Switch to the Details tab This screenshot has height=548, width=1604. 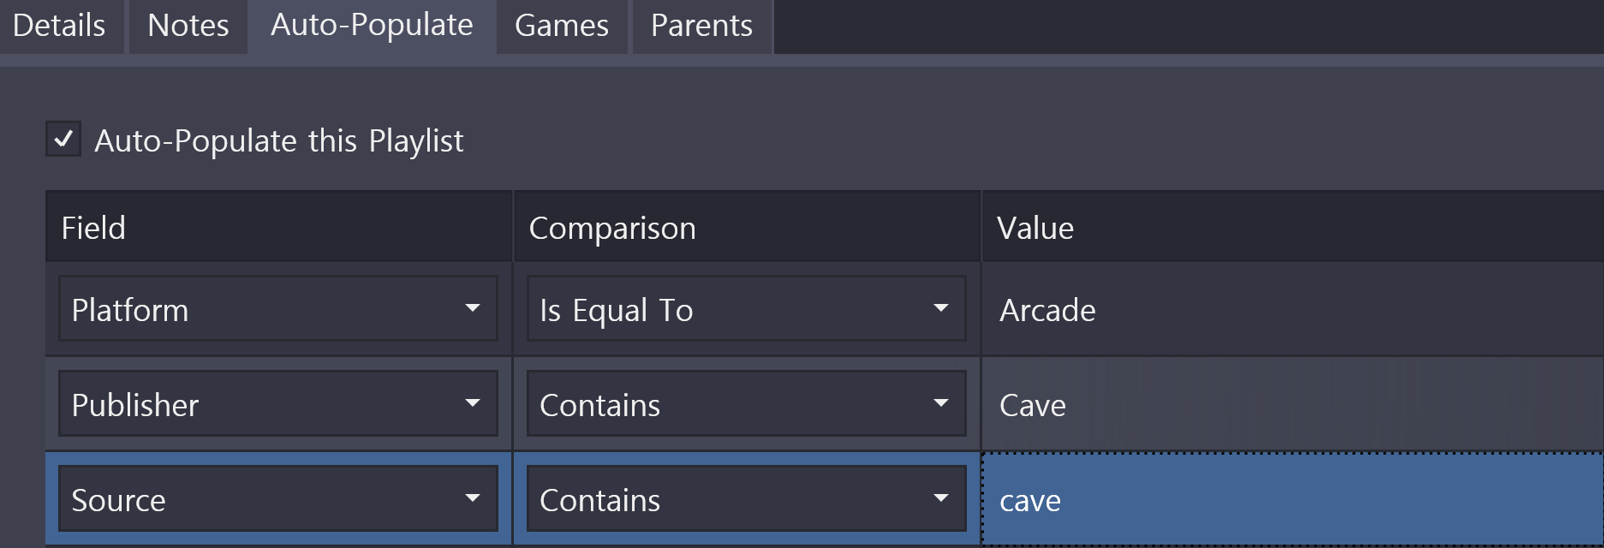tap(59, 26)
